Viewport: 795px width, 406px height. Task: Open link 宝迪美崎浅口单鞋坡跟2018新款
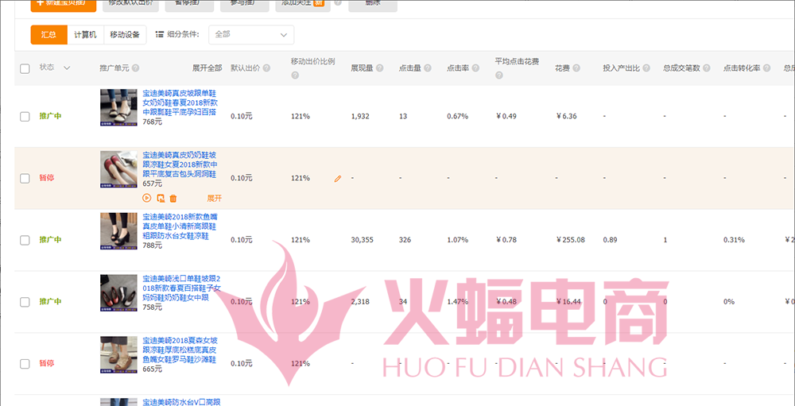click(181, 288)
